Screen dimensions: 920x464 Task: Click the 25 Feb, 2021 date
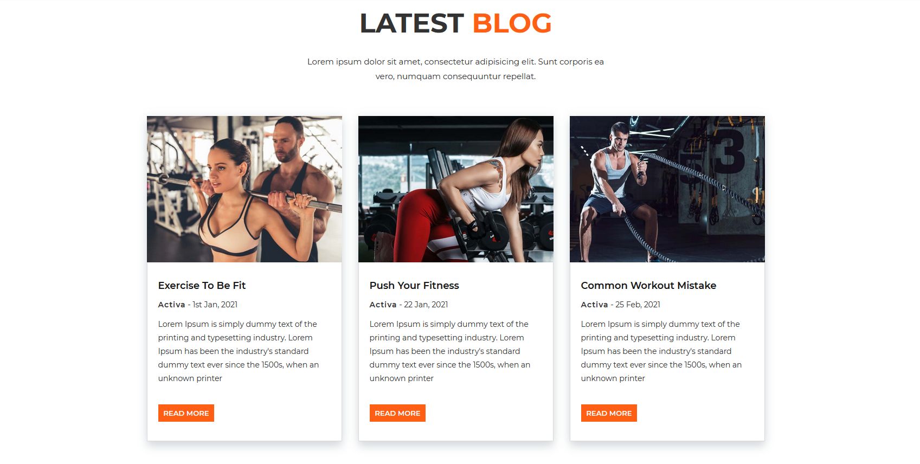(x=638, y=305)
